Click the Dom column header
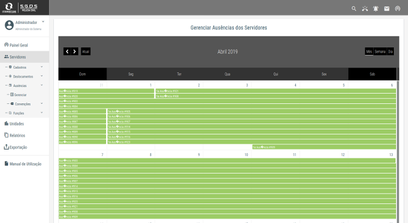 (x=83, y=74)
